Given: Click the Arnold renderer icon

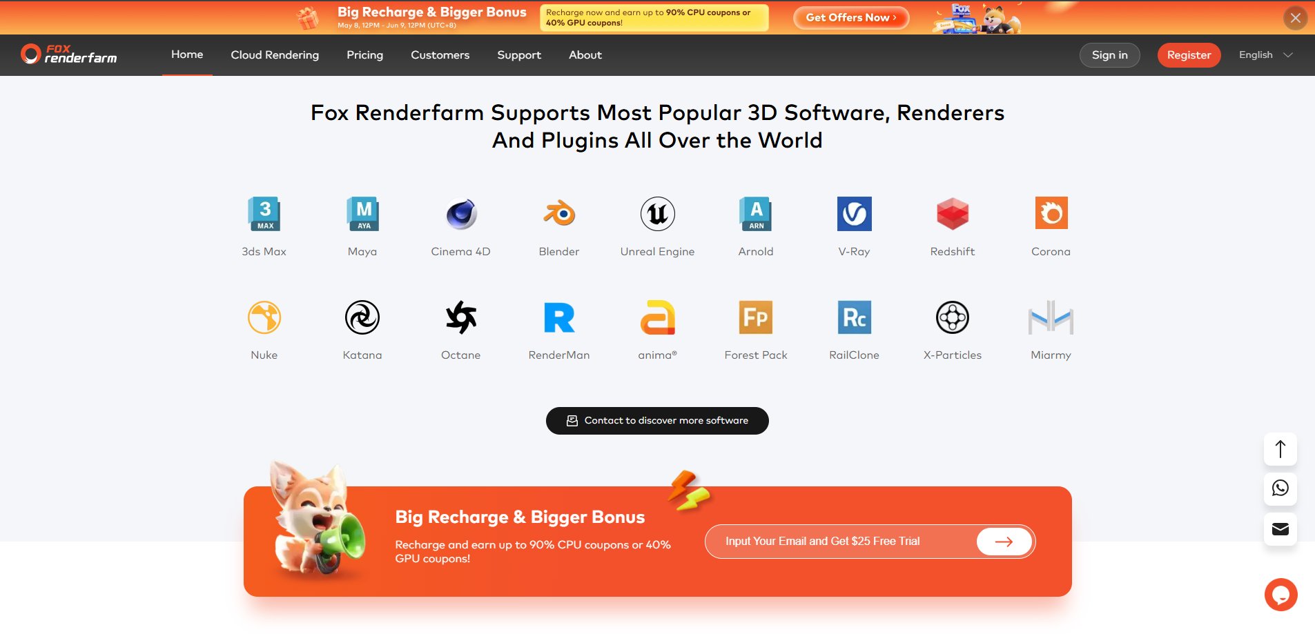Looking at the screenshot, I should (756, 214).
